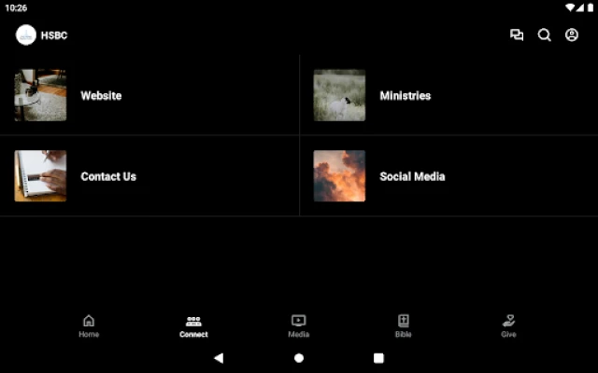The width and height of the screenshot is (598, 373).
Task: Tap the Social Media clouds thumbnail
Action: pyautogui.click(x=339, y=176)
